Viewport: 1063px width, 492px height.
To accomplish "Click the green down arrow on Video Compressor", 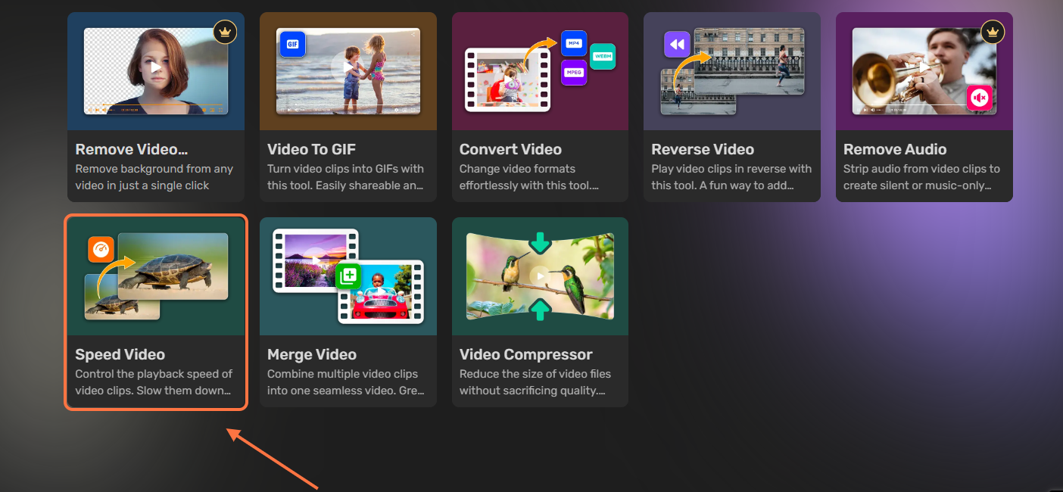I will tap(540, 242).
